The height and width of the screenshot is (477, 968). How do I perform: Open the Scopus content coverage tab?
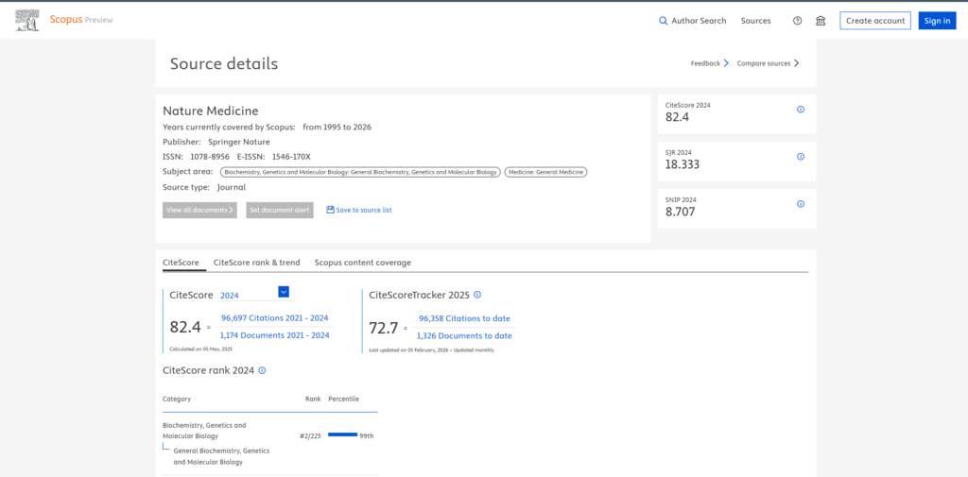click(362, 263)
